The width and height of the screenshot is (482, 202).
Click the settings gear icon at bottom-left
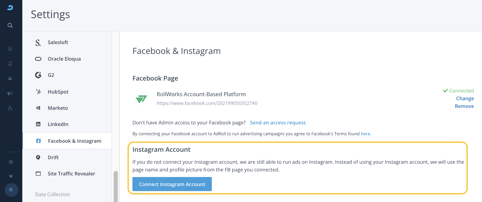pyautogui.click(x=11, y=190)
